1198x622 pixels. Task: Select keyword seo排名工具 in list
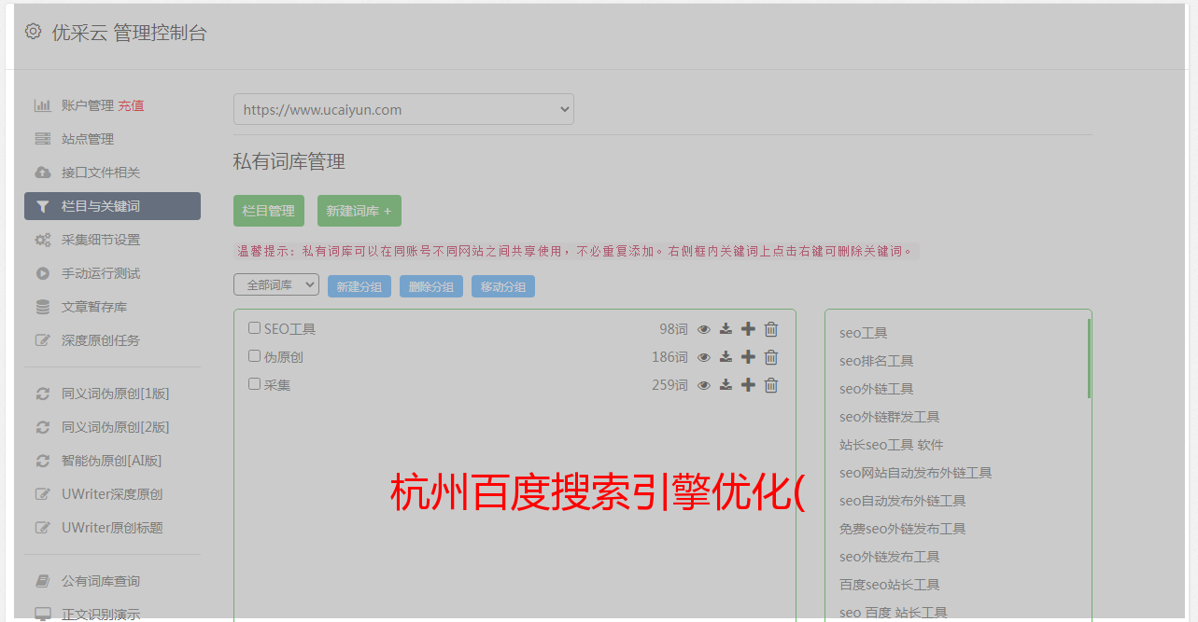point(876,361)
